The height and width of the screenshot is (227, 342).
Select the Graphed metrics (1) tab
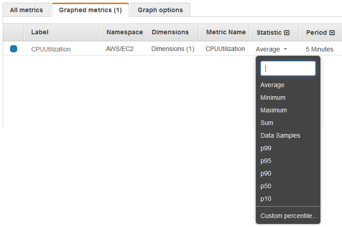90,10
